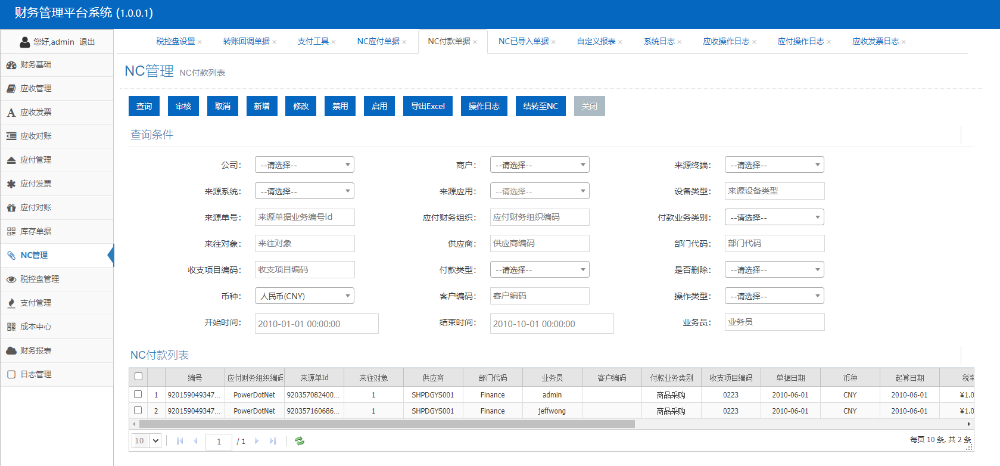Click the 修改 button
This screenshot has height=466, width=1000.
301,106
